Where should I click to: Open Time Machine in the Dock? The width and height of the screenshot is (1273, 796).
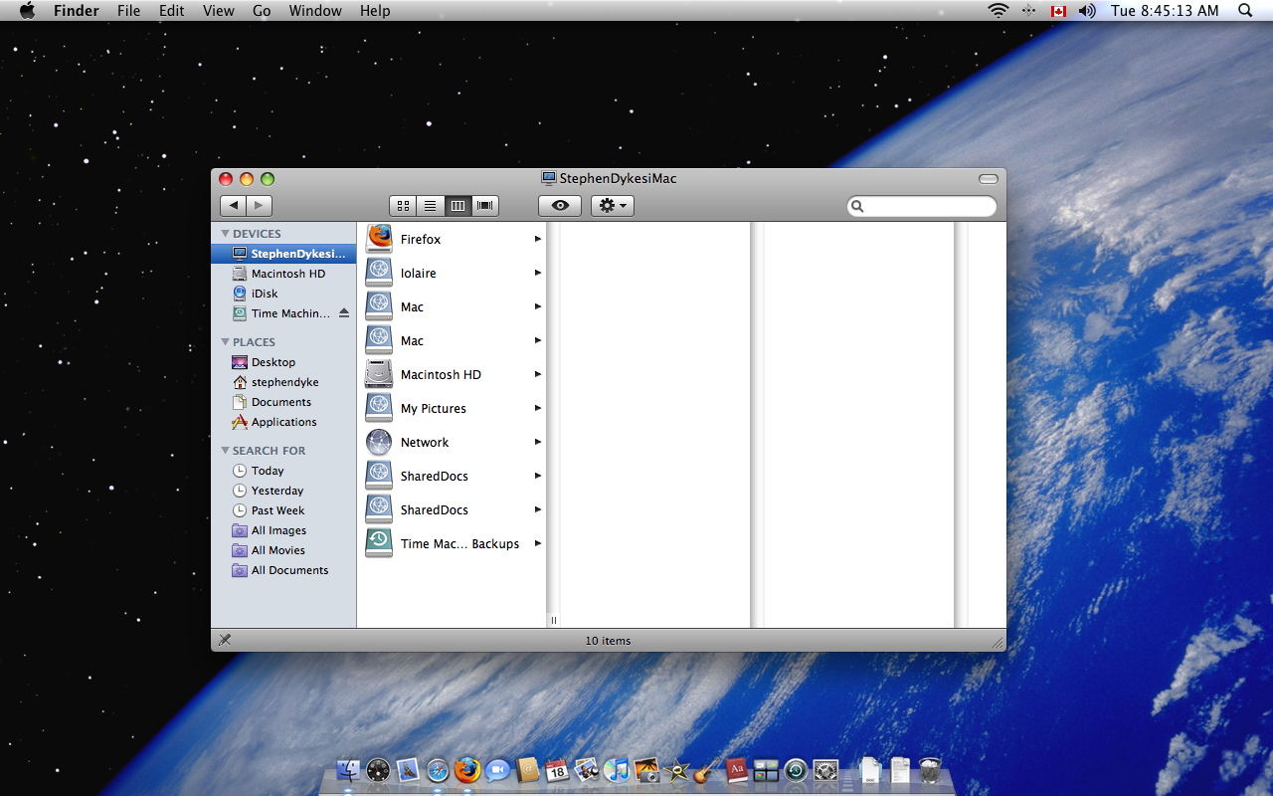(x=796, y=769)
